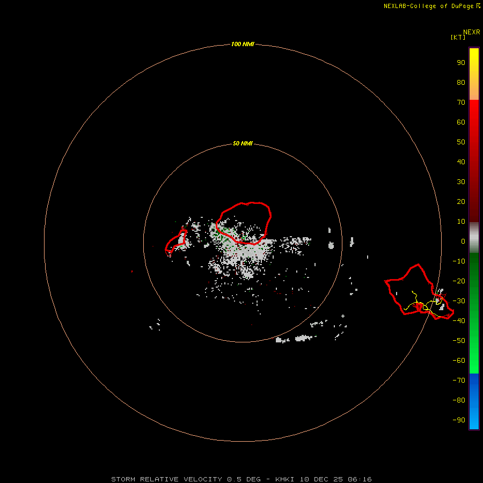Image resolution: width=483 pixels, height=483 pixels.
Task: Click the -80 value on the velocity scale
Action: click(x=459, y=400)
